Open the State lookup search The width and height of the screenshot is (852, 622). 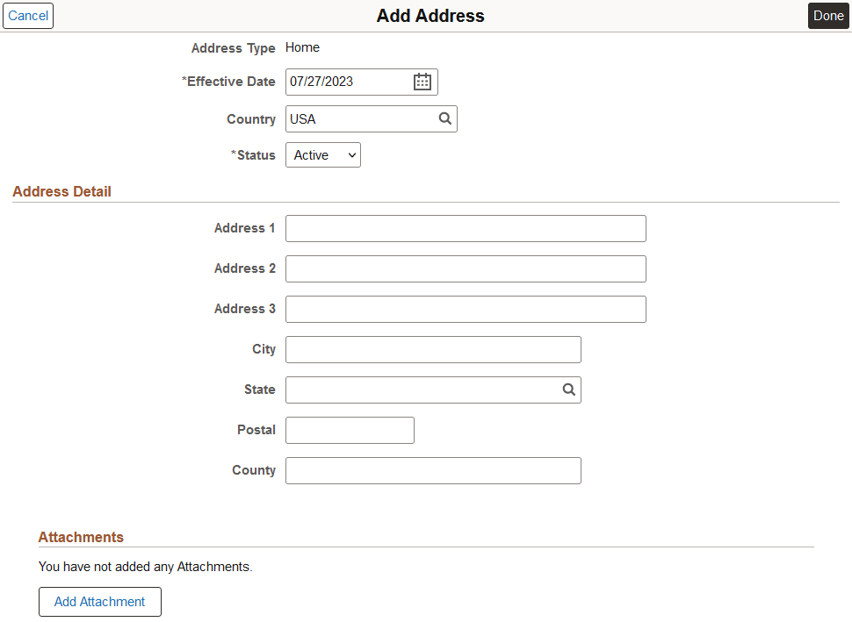(x=568, y=390)
